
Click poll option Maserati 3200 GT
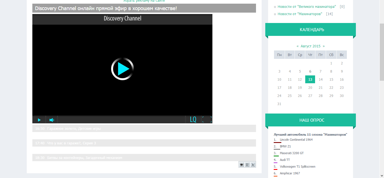(x=292, y=153)
